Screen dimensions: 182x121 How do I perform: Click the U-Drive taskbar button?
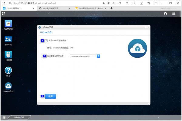tap(19, 117)
